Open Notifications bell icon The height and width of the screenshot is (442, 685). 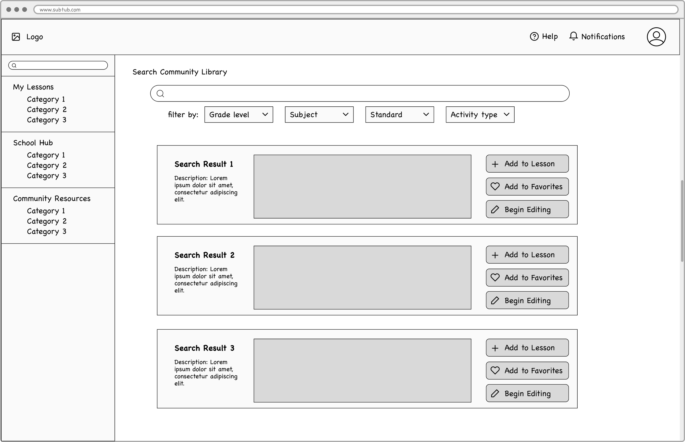[x=573, y=36]
